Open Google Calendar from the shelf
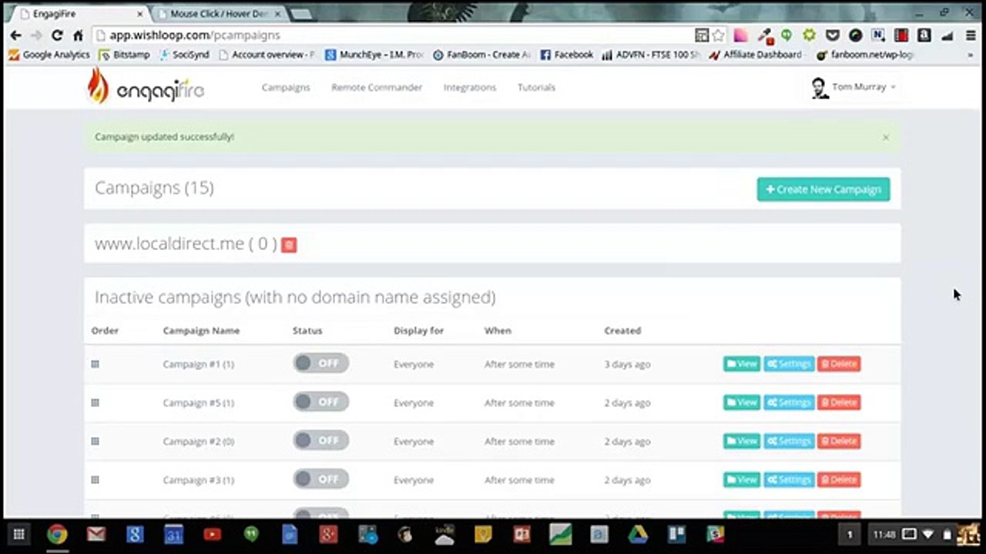The width and height of the screenshot is (986, 554). click(x=173, y=534)
